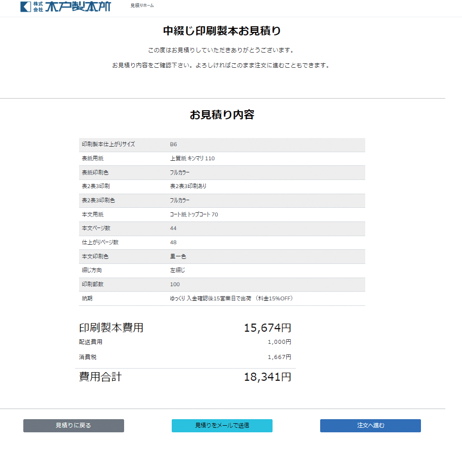Click the 本文ページ数 value 44
The image size is (462, 449).
[173, 229]
